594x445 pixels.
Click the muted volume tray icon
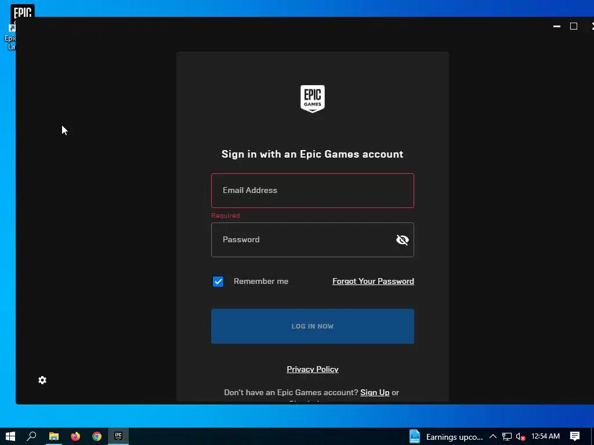tap(520, 437)
